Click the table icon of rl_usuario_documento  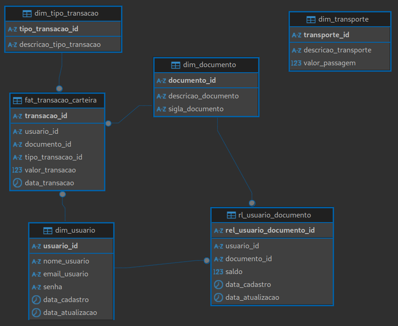[231, 215]
